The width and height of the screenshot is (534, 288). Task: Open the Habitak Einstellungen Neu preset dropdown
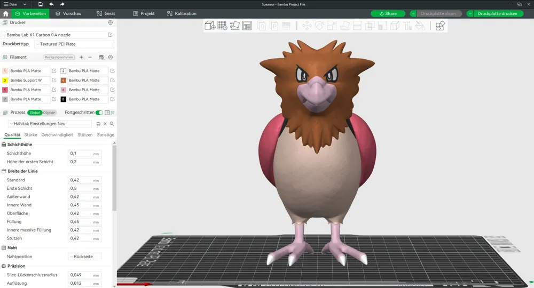pyautogui.click(x=50, y=124)
